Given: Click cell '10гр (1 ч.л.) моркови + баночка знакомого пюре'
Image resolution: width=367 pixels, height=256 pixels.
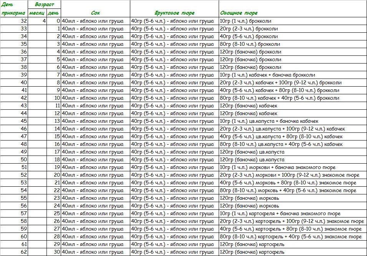Looking at the screenshot, I should pos(293,167).
